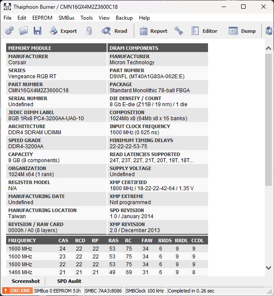Open the Help menu
The image size is (274, 296).
point(144,18)
